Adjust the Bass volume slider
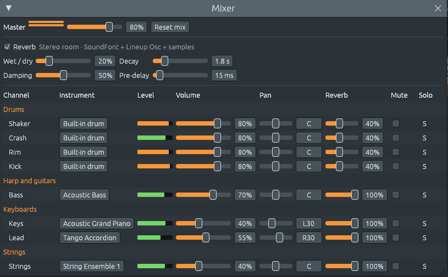Screen dimensions: 448x277 (203, 195)
